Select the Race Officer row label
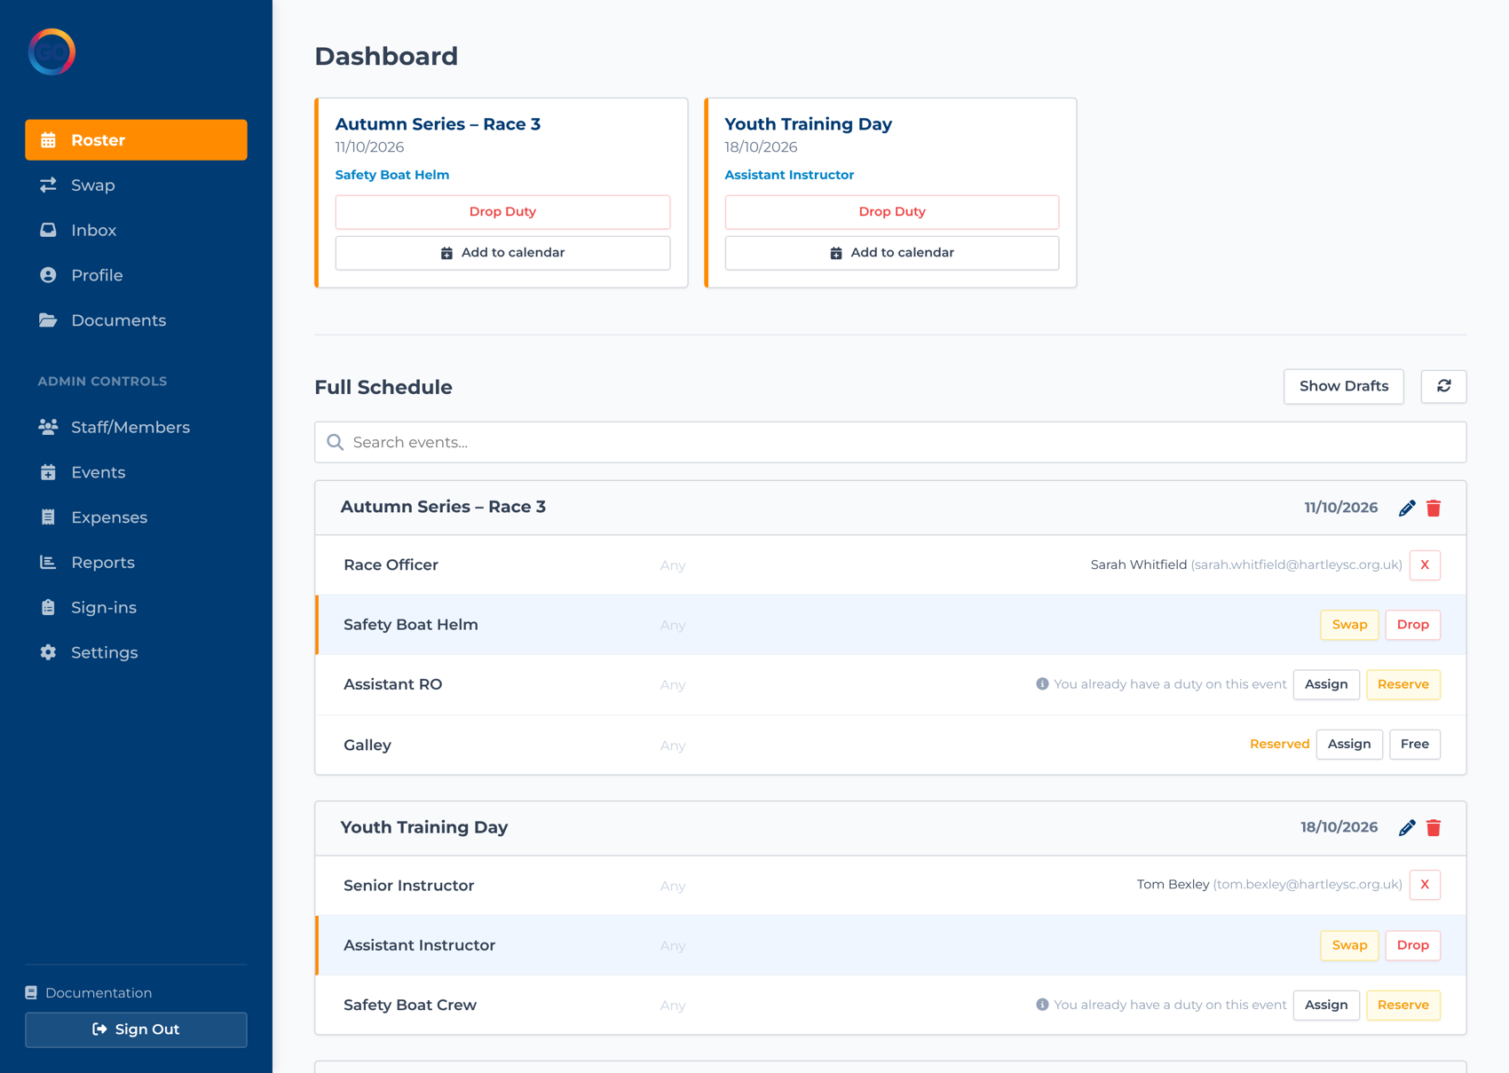 (391, 565)
